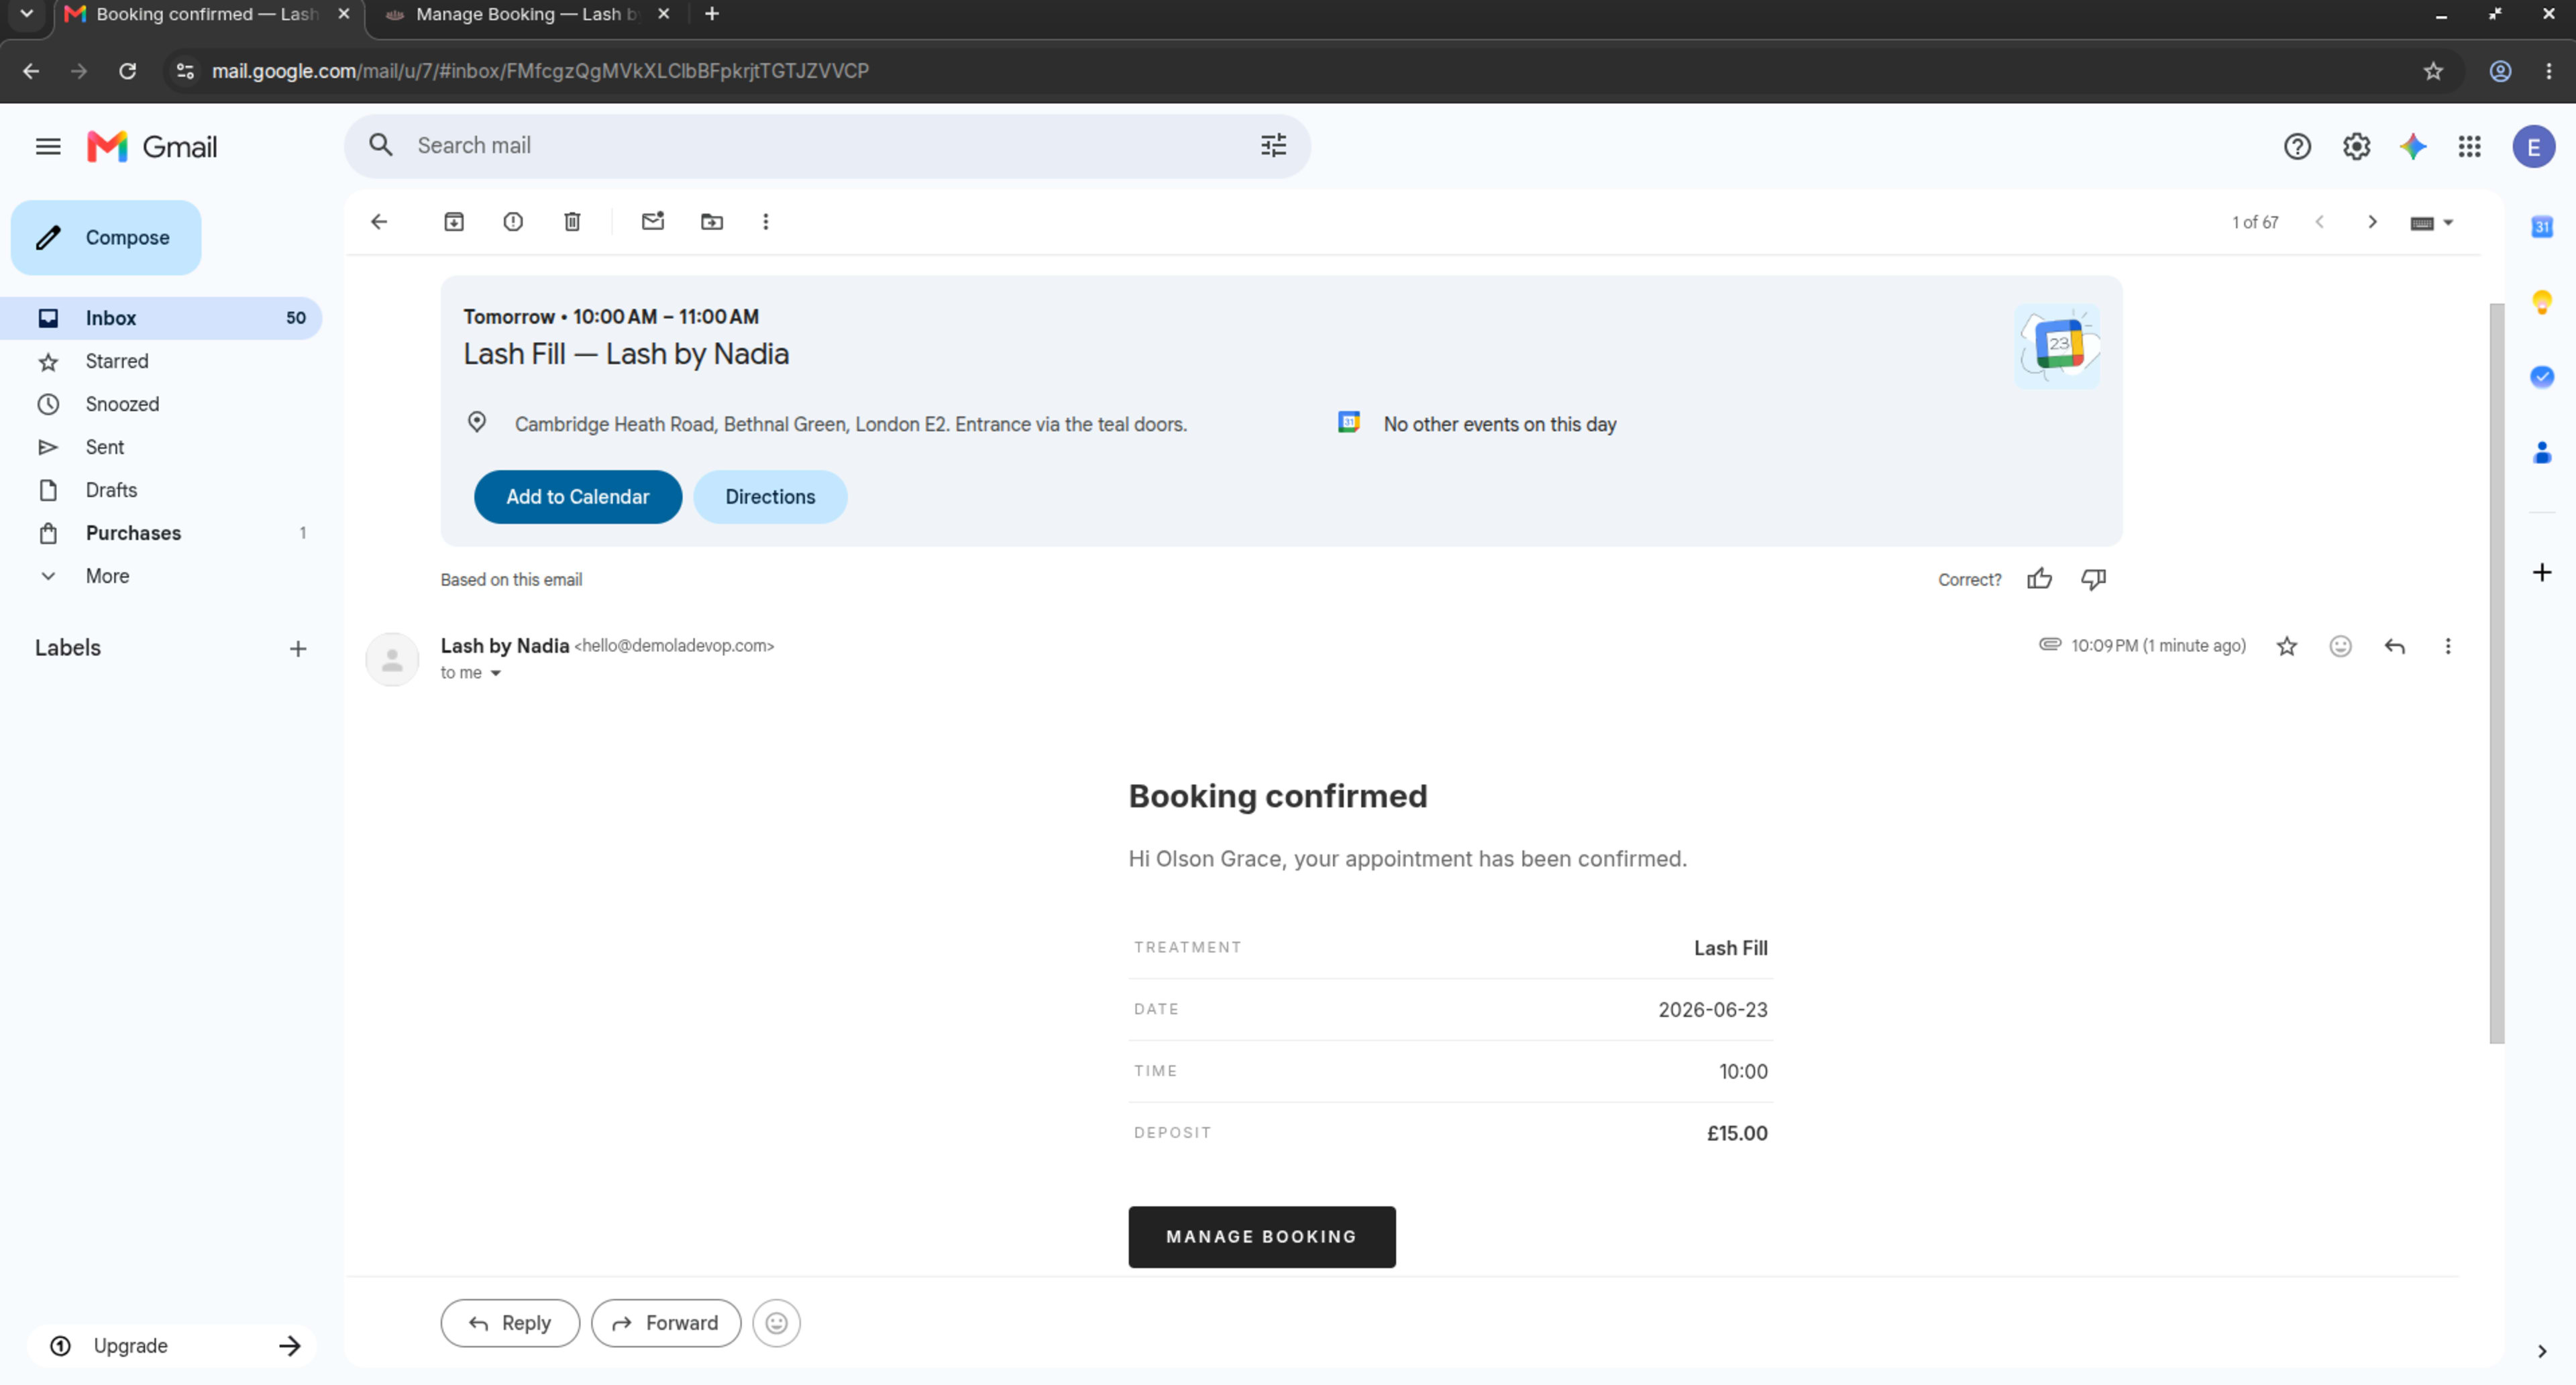Give thumbs down on event summary
Viewport: 2576px width, 1385px height.
point(2093,579)
